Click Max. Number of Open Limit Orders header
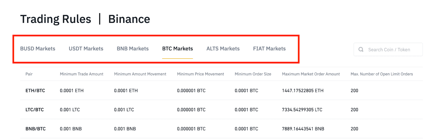 pos(381,74)
